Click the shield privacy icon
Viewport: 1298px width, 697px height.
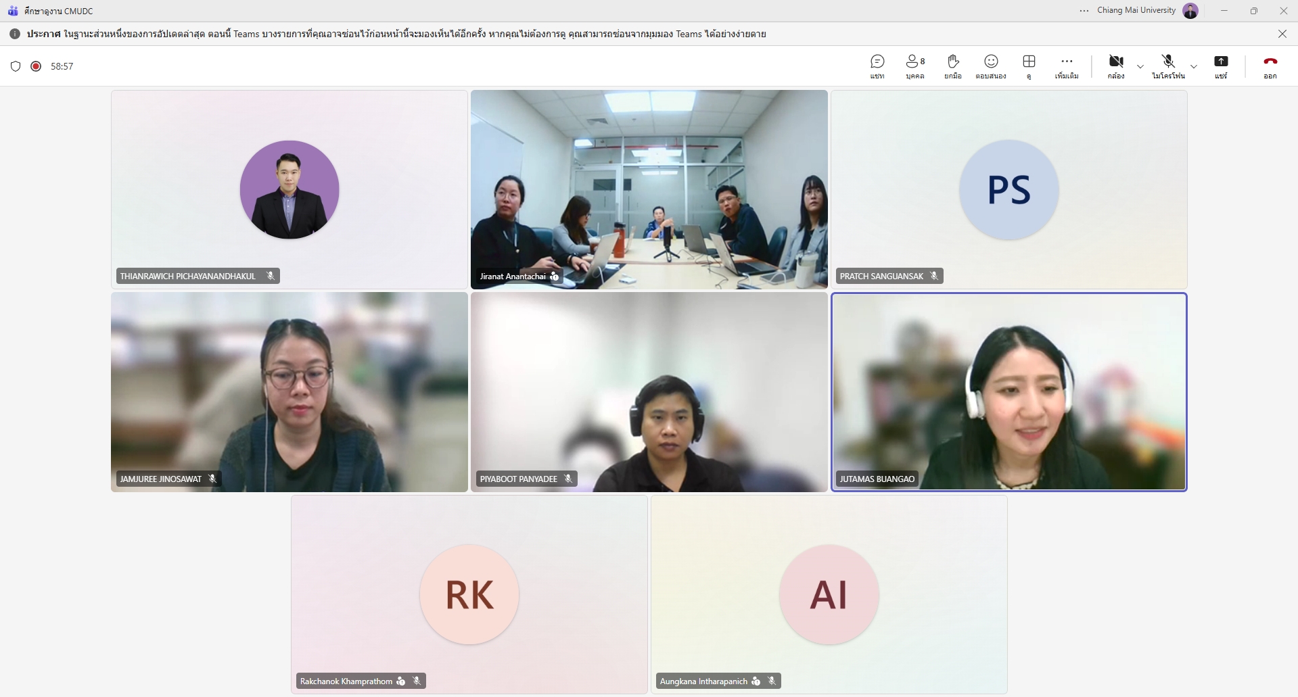(x=16, y=66)
